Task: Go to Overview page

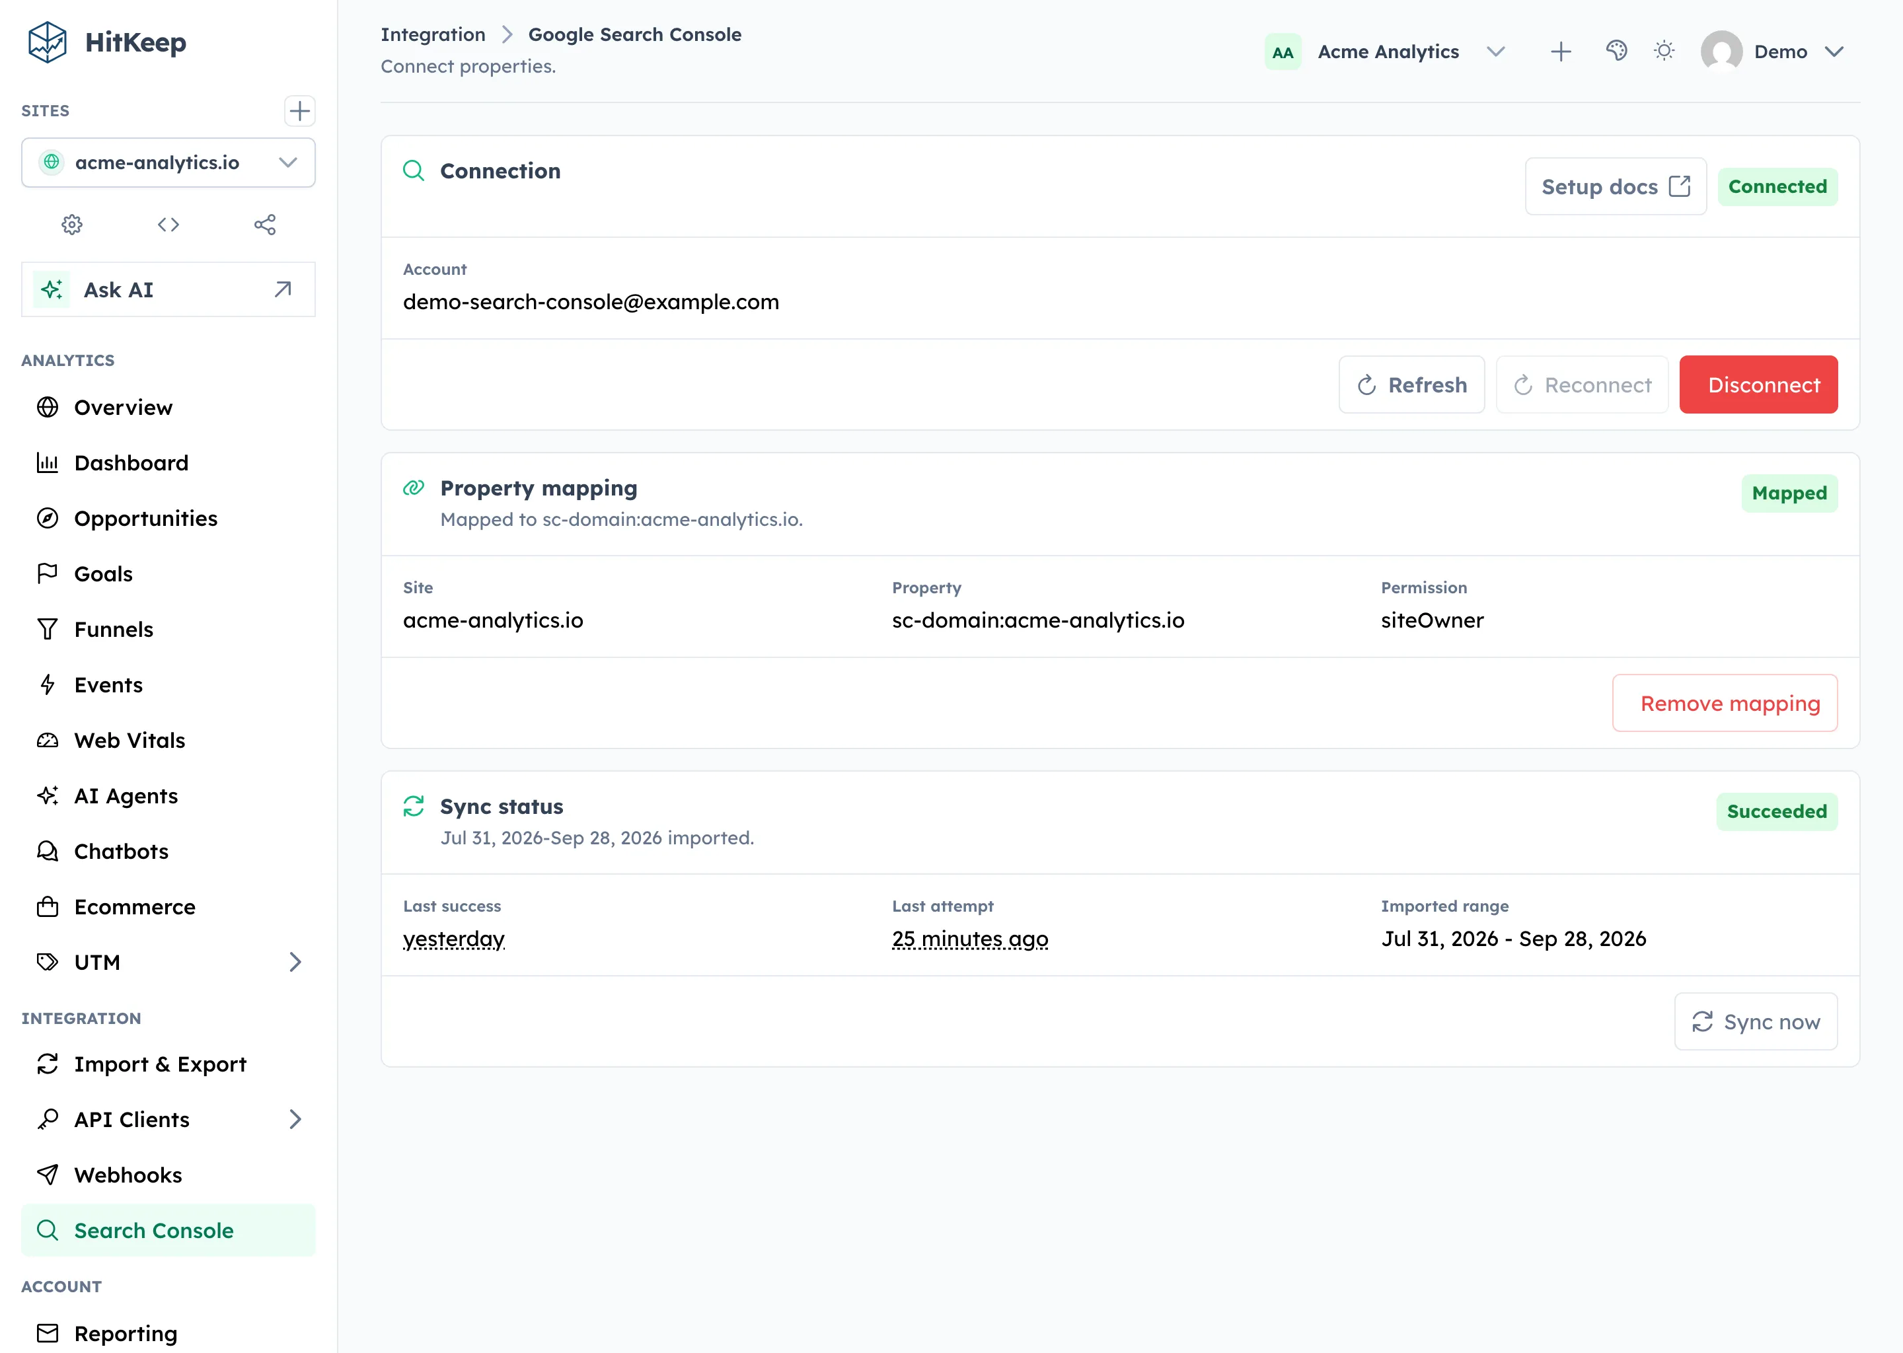Action: [x=168, y=408]
